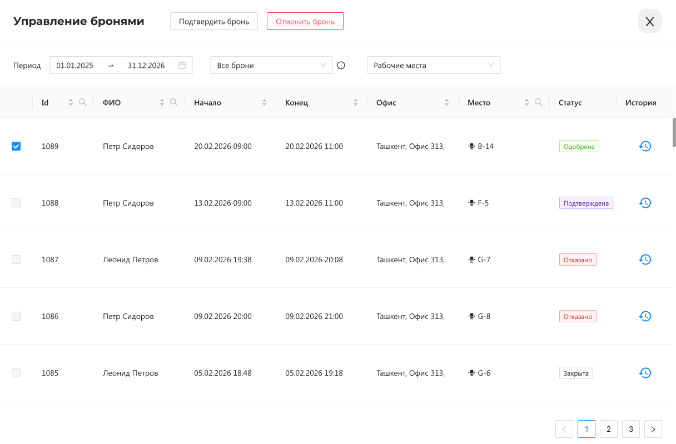Image resolution: width=676 pixels, height=444 pixels.
Task: Click search icon in Место column
Action: coord(538,102)
